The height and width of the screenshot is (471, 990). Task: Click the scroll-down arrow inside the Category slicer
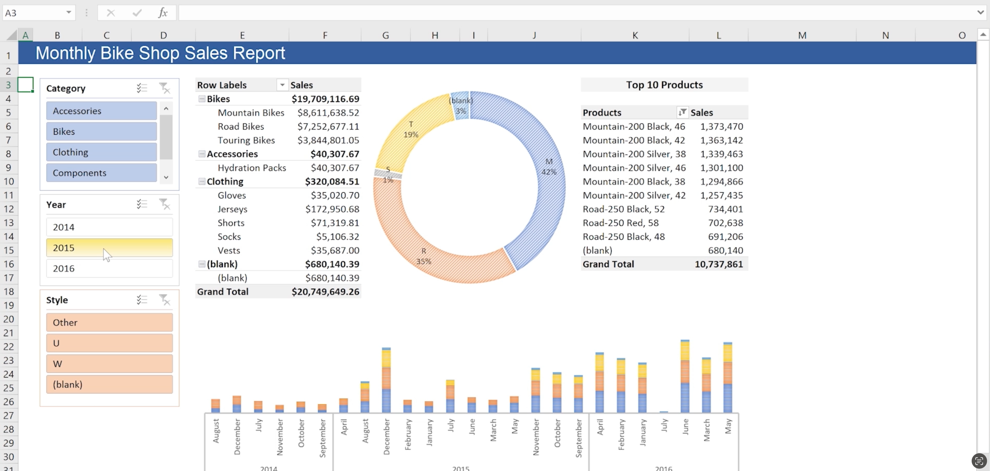pyautogui.click(x=166, y=177)
